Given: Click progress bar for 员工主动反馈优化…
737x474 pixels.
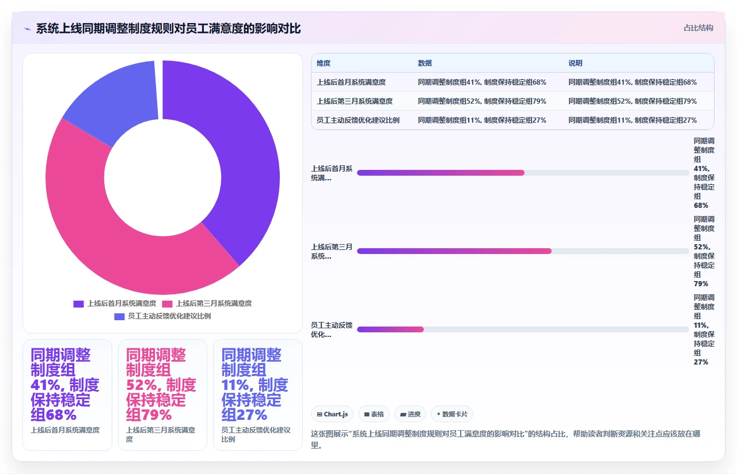Looking at the screenshot, I should 523,329.
